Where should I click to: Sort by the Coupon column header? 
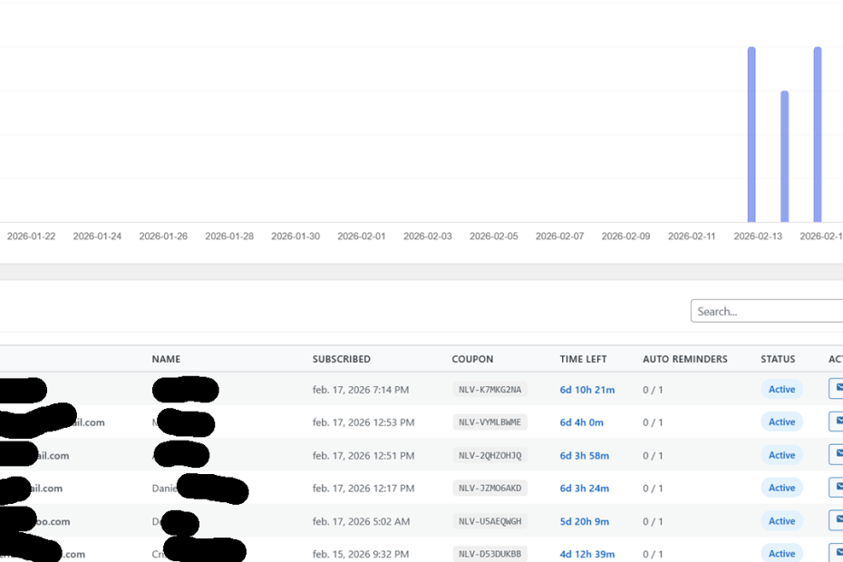[x=472, y=359]
